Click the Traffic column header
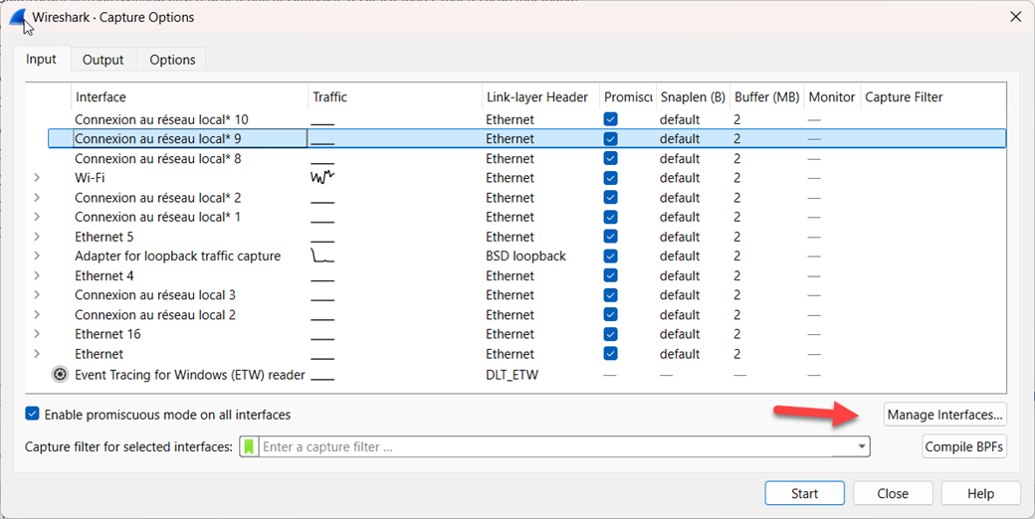 pyautogui.click(x=395, y=97)
